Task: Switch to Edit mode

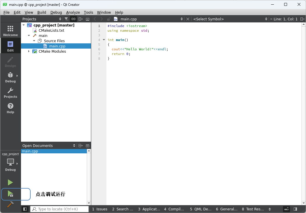Action: click(10, 46)
